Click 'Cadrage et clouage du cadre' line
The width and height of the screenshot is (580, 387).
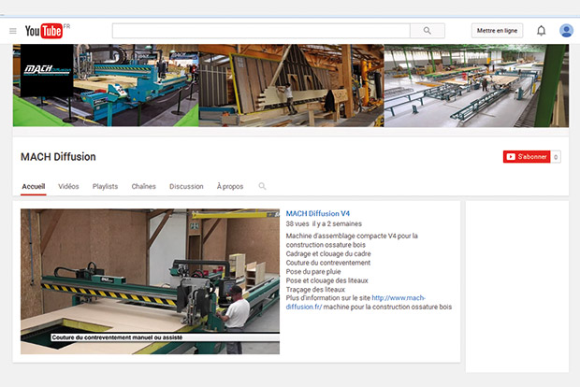point(328,253)
